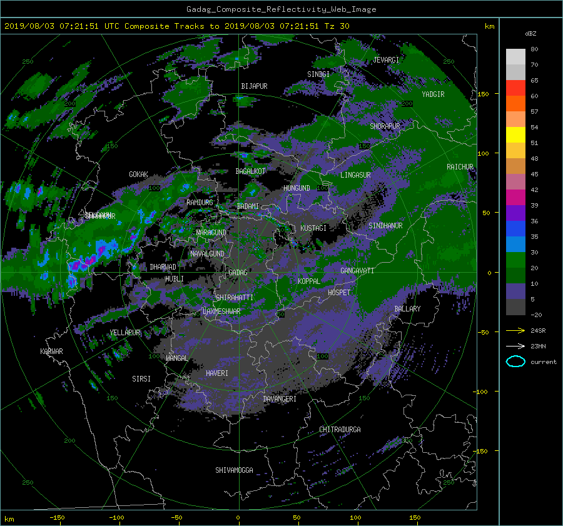This screenshot has height=526, width=563.
Task: Select the NARAGUND label
Action: [x=211, y=233]
